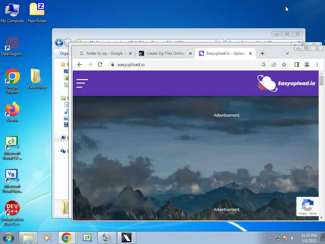The height and width of the screenshot is (244, 325).
Task: Click Explorer window back button
Action: [59, 43]
